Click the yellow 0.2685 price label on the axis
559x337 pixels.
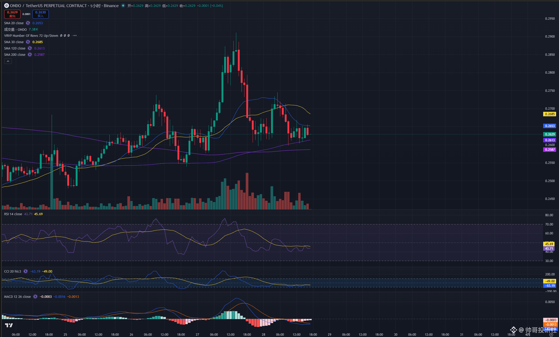(550, 114)
